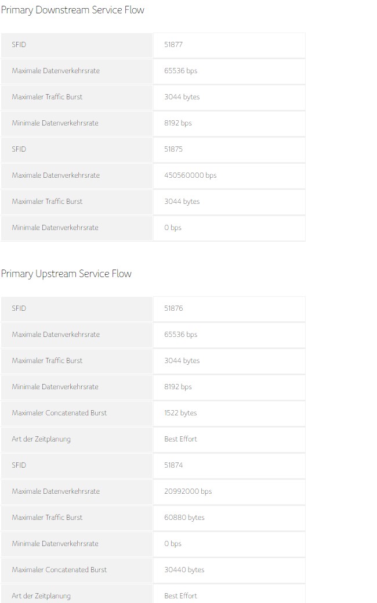The width and height of the screenshot is (377, 603).
Task: Click the 1522 bytes concatenated burst value
Action: tap(180, 413)
